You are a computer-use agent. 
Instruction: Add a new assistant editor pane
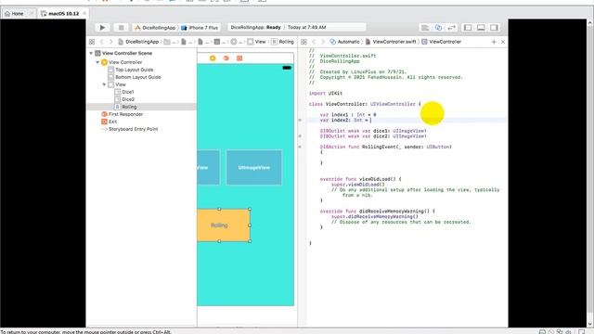coord(494,42)
